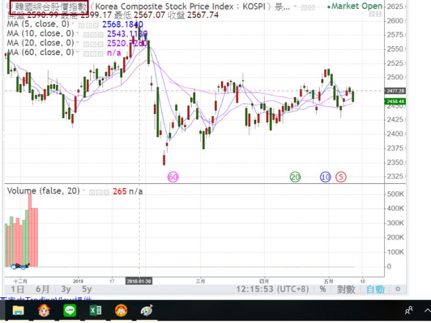Toggle the 自動 auto scale
The height and width of the screenshot is (323, 431).
click(x=375, y=289)
